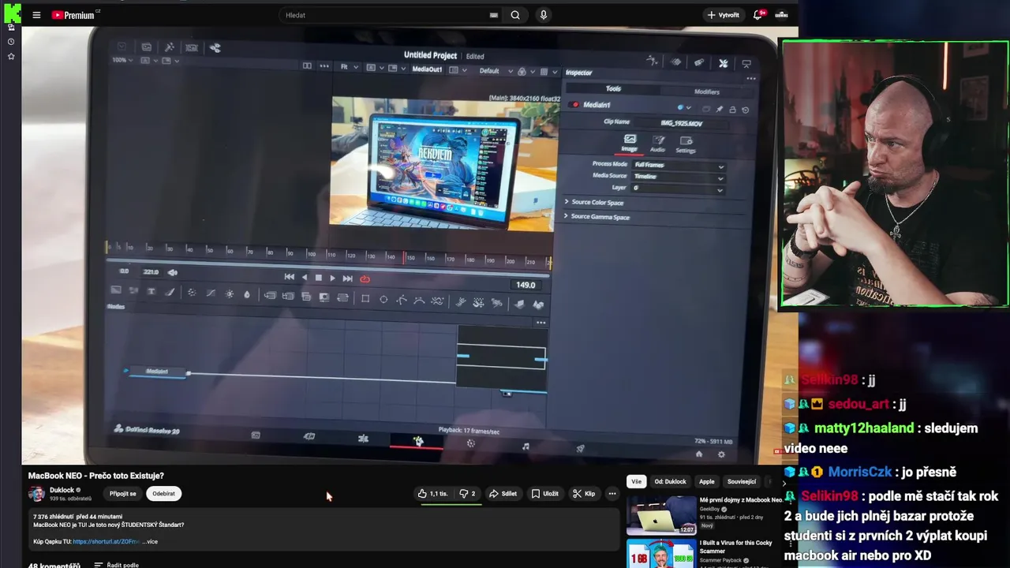Click the Uložit save button

(544, 494)
